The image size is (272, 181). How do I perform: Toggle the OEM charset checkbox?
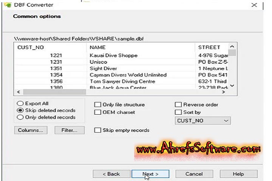coord(97,112)
